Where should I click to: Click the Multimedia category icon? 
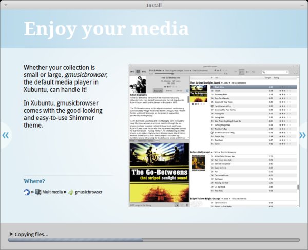(38, 192)
